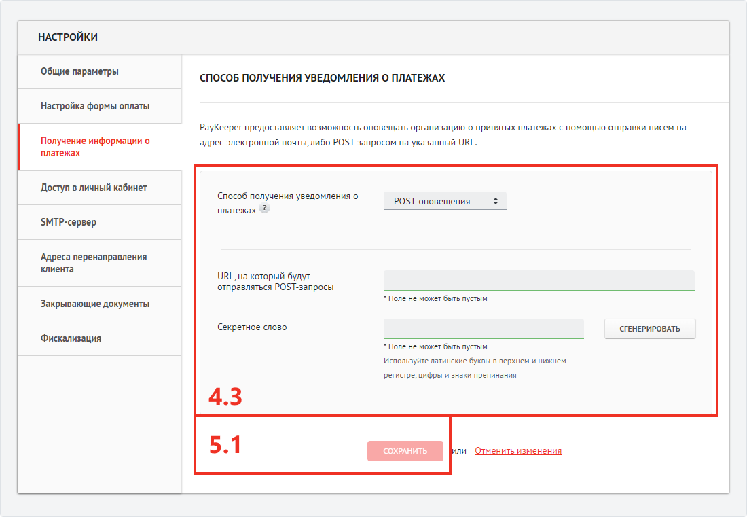Open the Закрывающие документы tab

[95, 304]
